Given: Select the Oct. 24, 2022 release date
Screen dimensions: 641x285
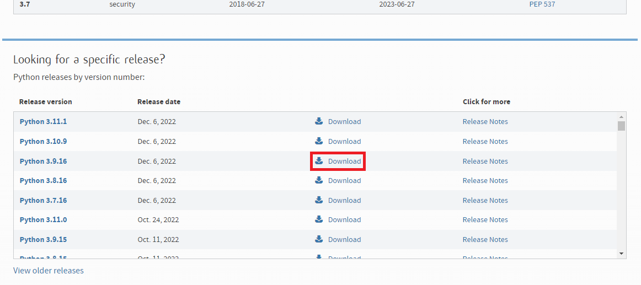Looking at the screenshot, I should tap(158, 219).
